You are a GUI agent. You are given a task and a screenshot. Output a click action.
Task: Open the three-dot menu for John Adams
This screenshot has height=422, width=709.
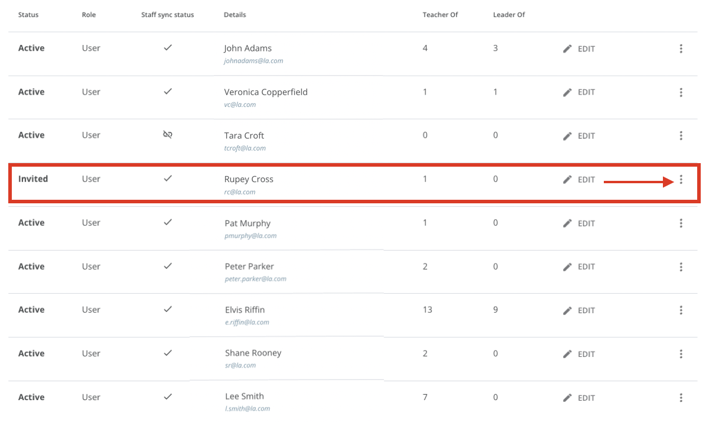tap(681, 48)
